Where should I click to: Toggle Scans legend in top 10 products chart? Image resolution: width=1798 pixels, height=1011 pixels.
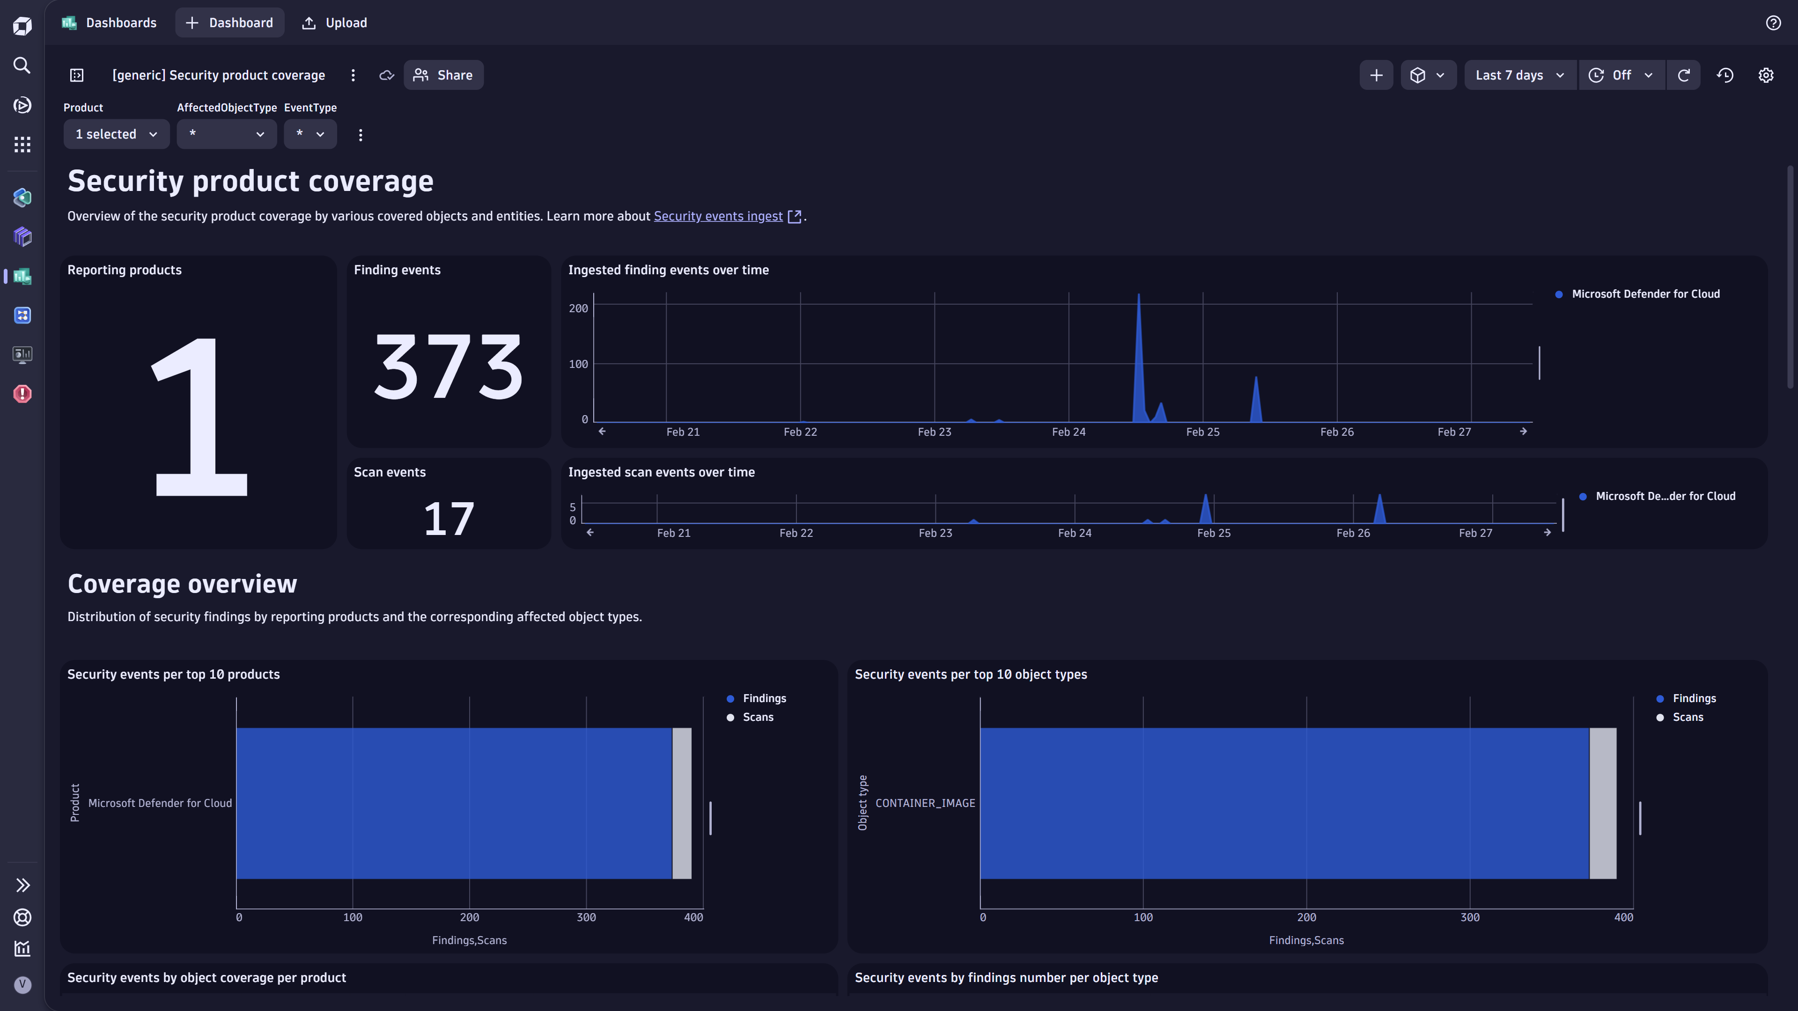pyautogui.click(x=750, y=718)
